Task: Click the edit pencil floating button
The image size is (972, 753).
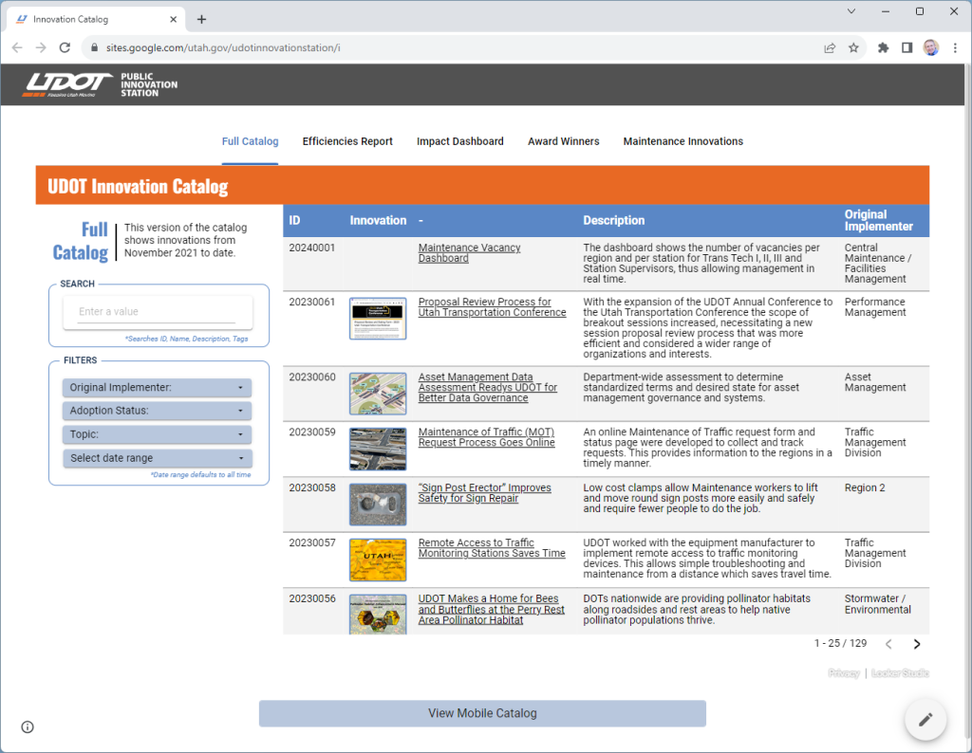Action: pyautogui.click(x=925, y=720)
